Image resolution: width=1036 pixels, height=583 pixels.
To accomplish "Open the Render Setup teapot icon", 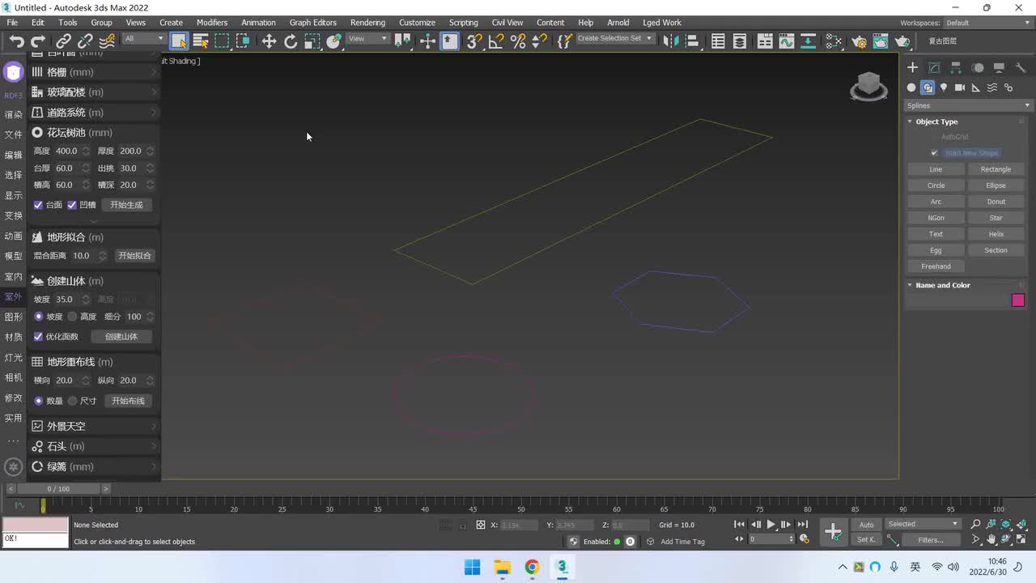I will tap(860, 41).
